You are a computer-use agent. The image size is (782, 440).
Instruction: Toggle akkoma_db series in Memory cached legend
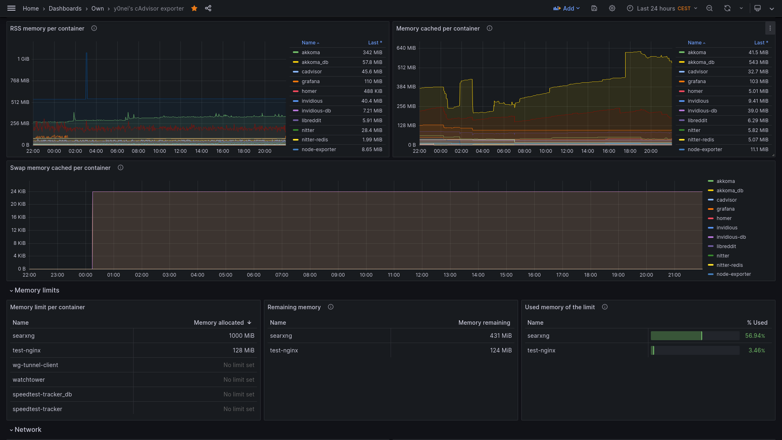701,62
